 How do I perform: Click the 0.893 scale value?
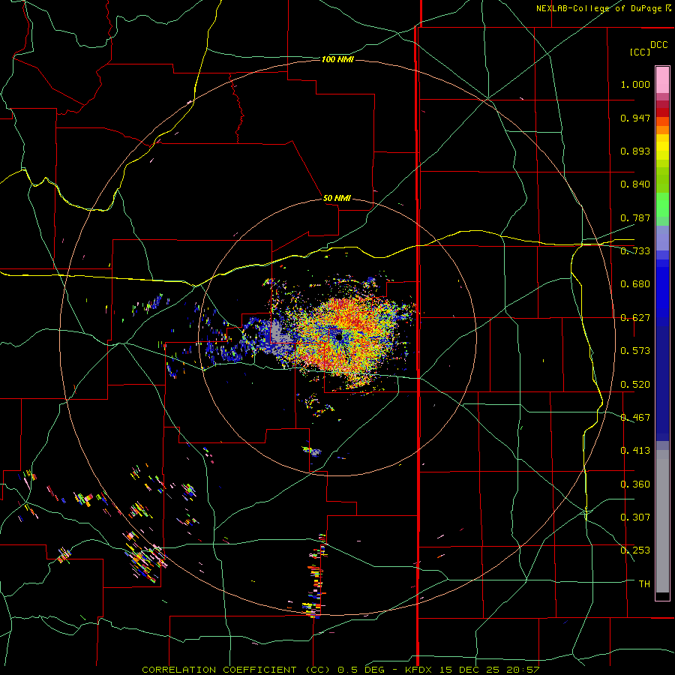[635, 151]
